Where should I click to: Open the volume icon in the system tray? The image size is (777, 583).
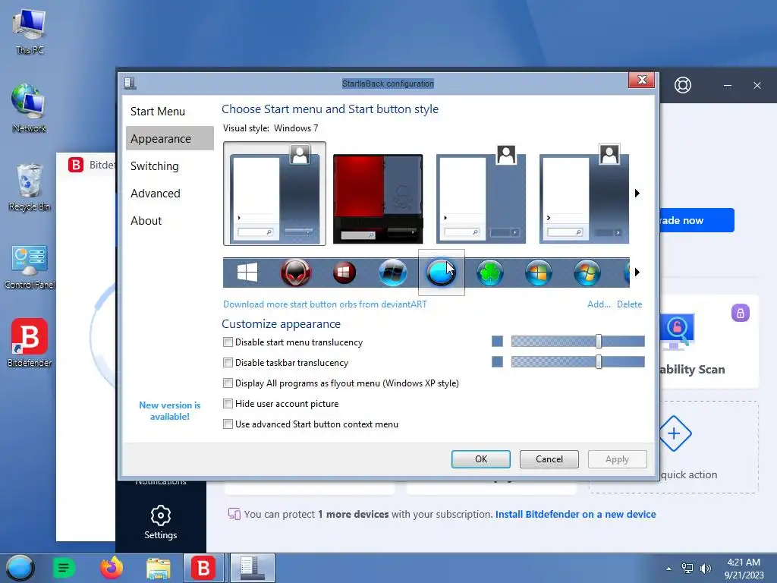(705, 569)
